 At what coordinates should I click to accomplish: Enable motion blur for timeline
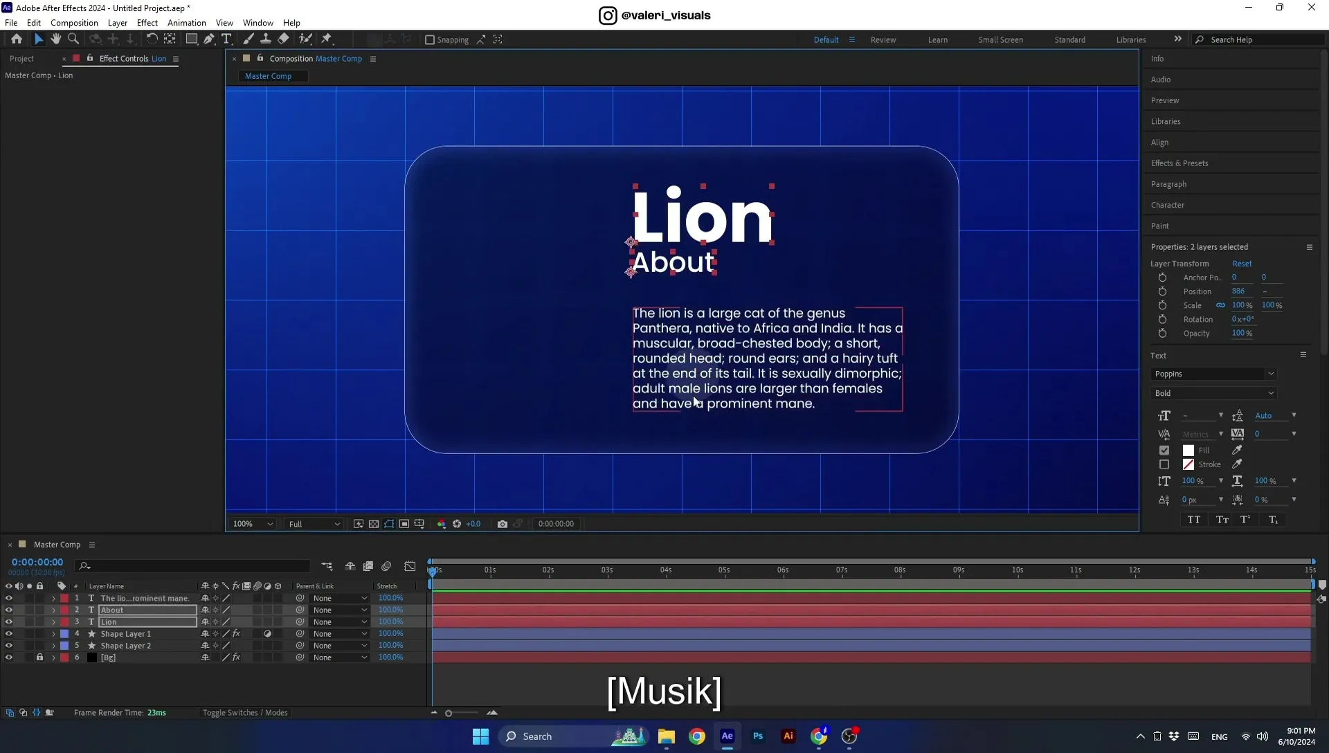coord(386,566)
